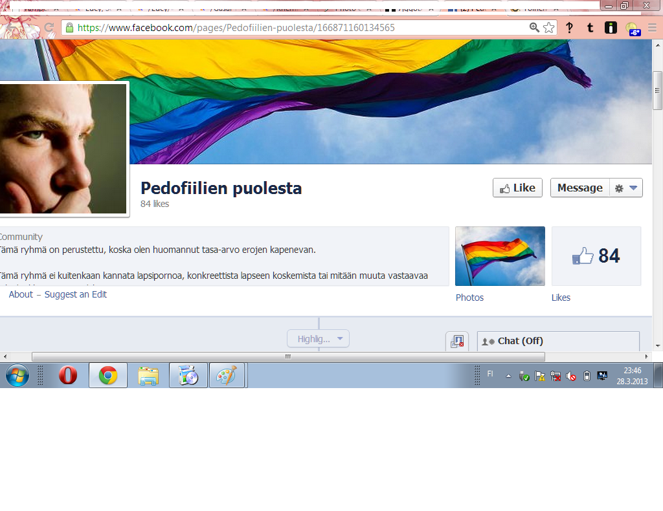Click the Safely Remove Hardware tray icon
This screenshot has height=511, width=663.
(x=524, y=376)
